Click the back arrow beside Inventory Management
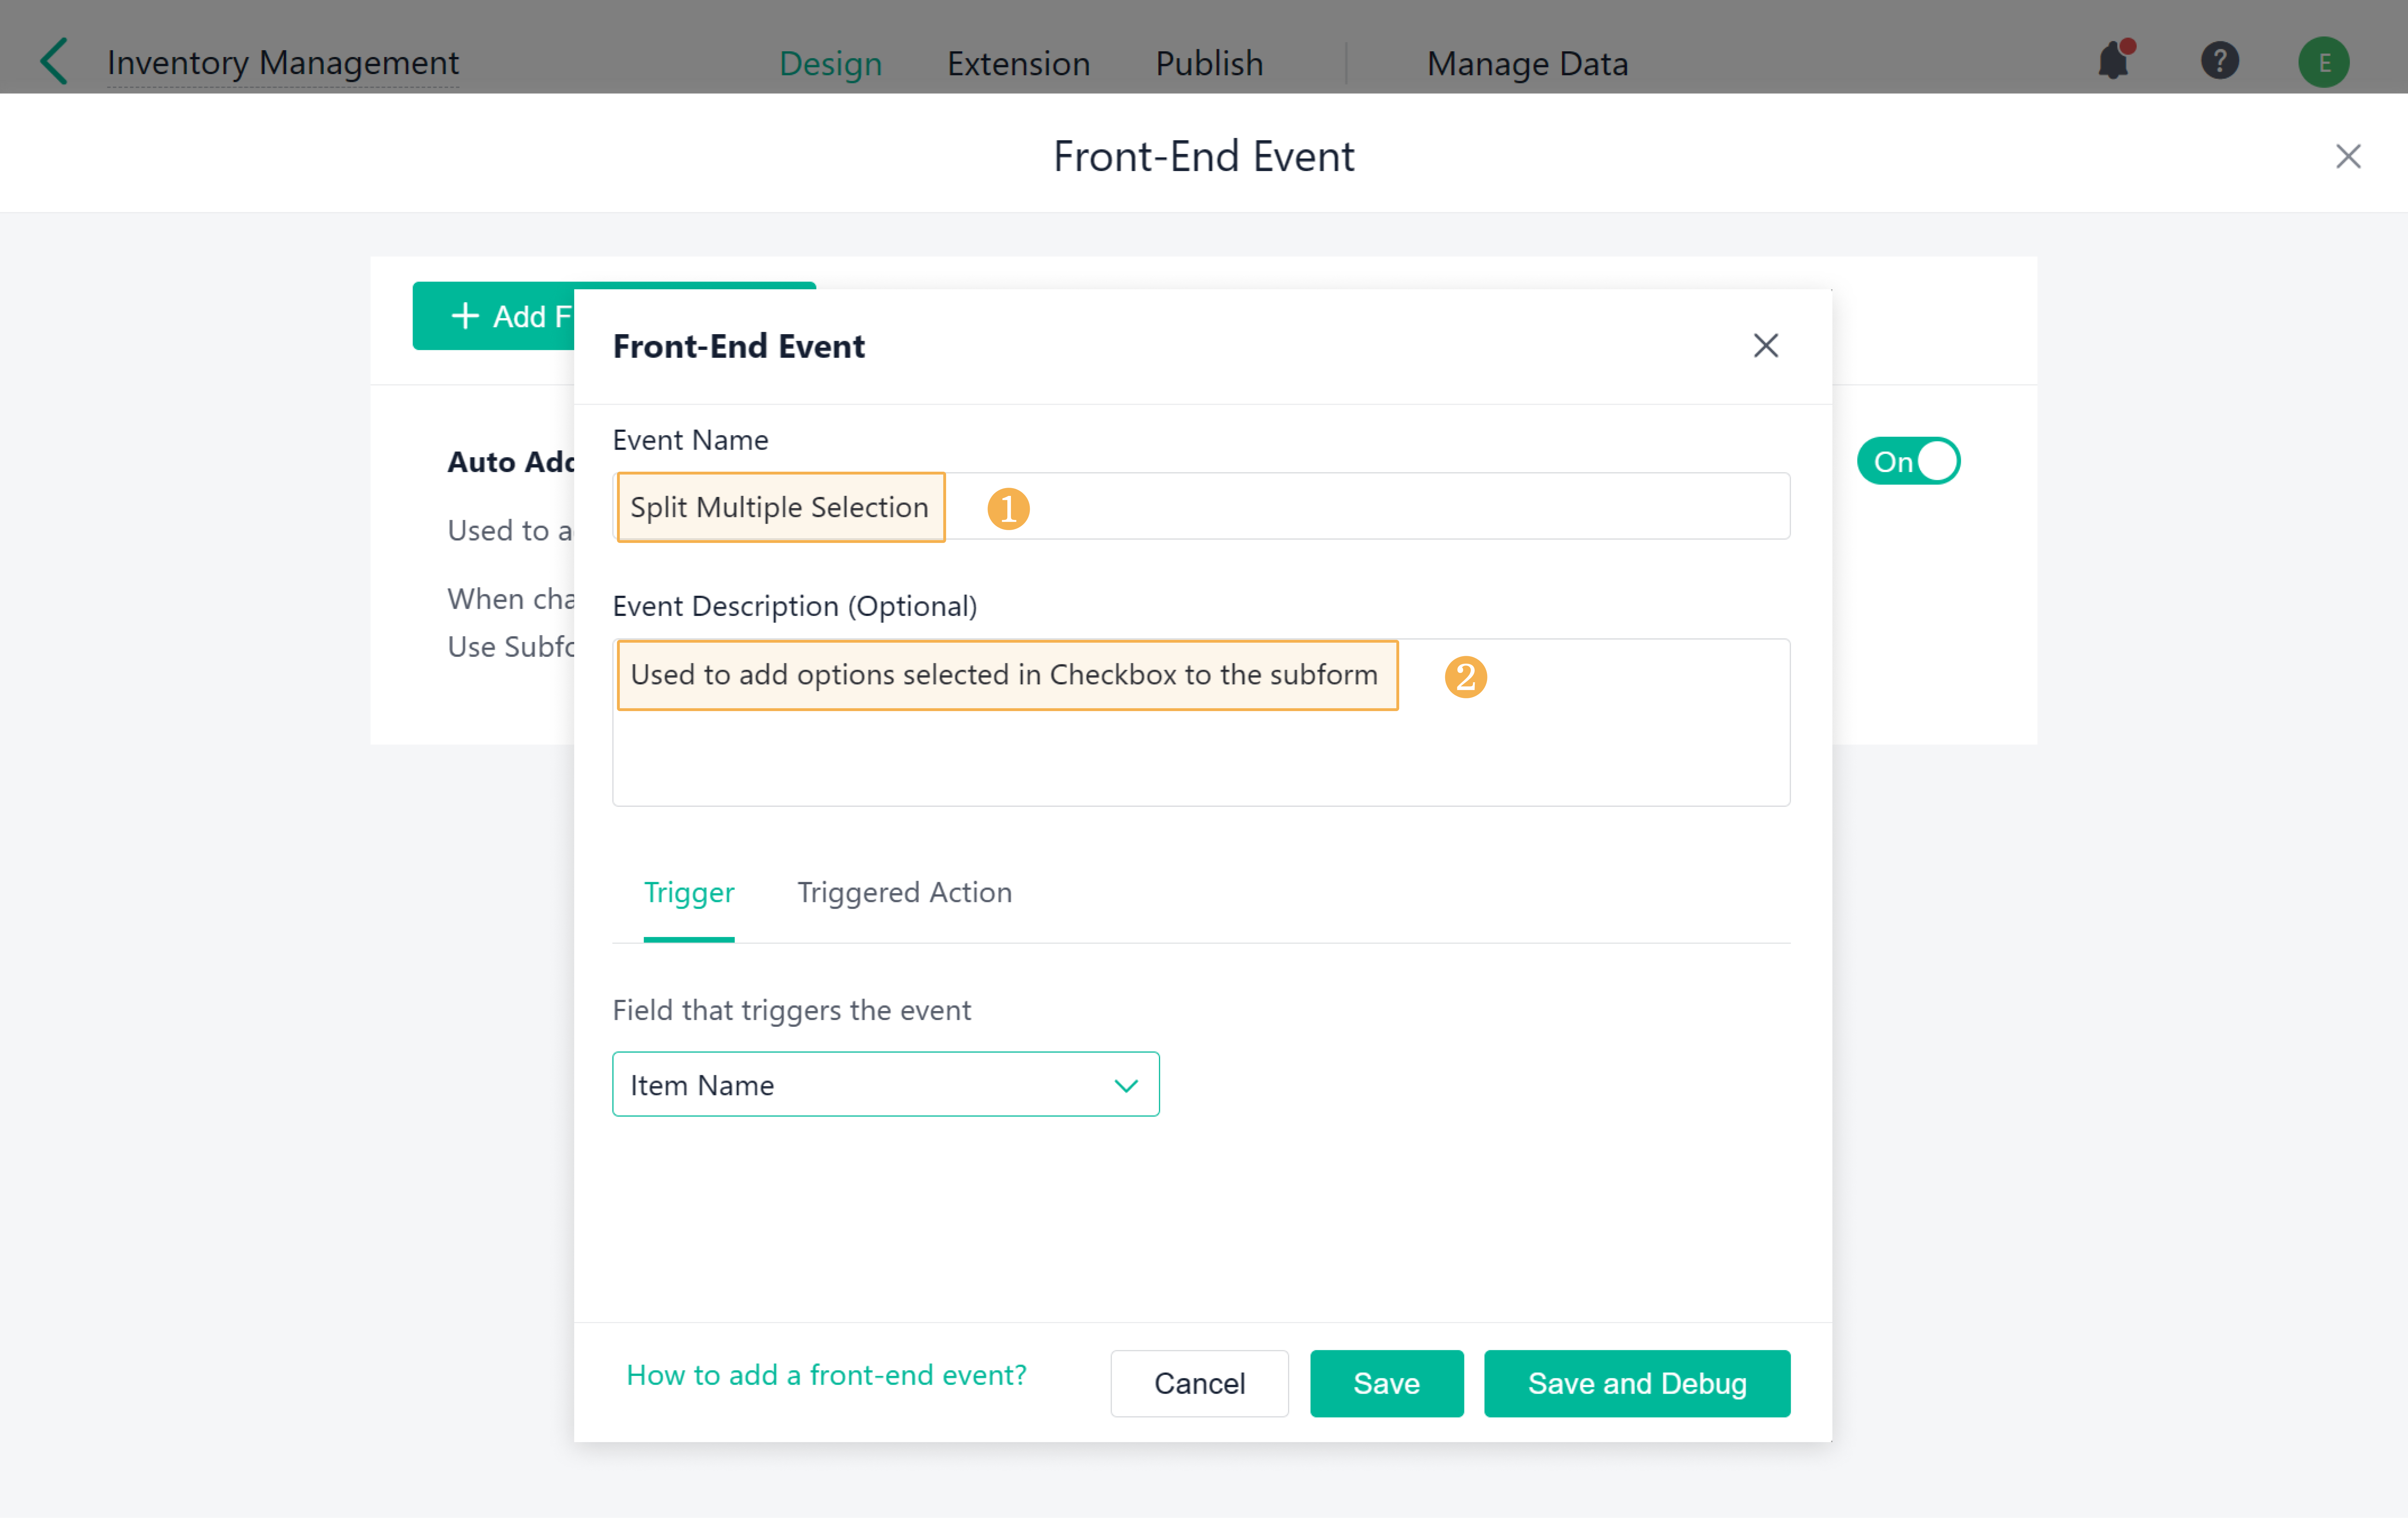The width and height of the screenshot is (2408, 1518). tap(55, 62)
